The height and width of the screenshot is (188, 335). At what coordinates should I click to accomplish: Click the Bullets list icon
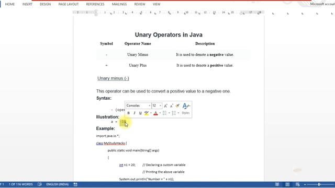point(164,113)
